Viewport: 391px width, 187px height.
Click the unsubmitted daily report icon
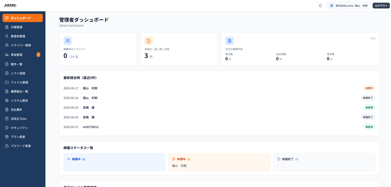coord(149,41)
